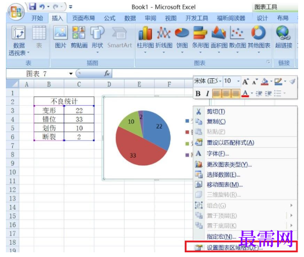304x257 pixels.
Task: Switch to the 公式 tab
Action: 109,18
